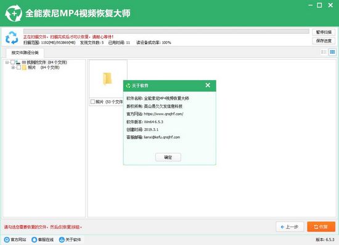Maximize the application window

pos(319,5)
